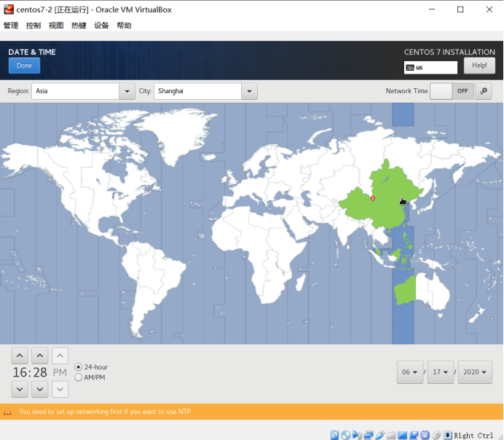Click the audio status icon
The height and width of the screenshot is (440, 504).
(357, 435)
